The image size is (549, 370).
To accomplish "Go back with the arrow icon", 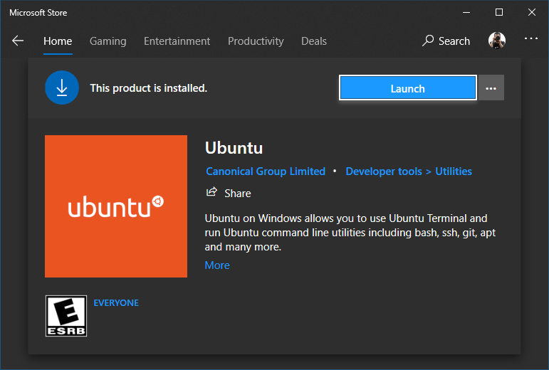I will 18,41.
